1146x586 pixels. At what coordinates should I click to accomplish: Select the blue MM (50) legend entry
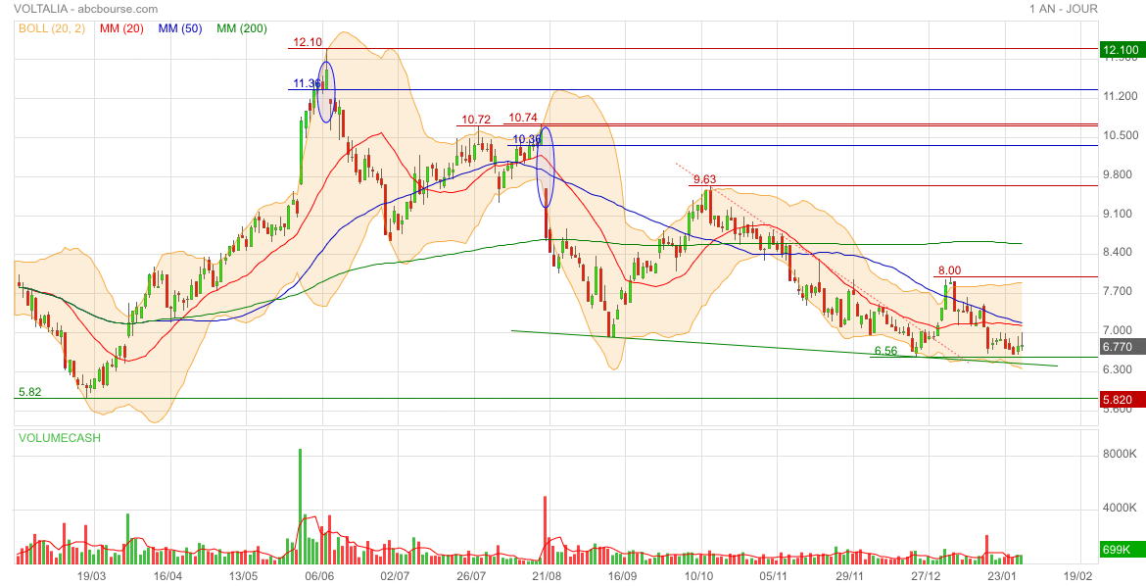click(180, 28)
